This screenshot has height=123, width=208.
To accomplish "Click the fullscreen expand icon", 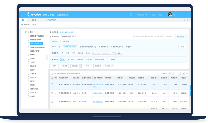I will point(185,20).
